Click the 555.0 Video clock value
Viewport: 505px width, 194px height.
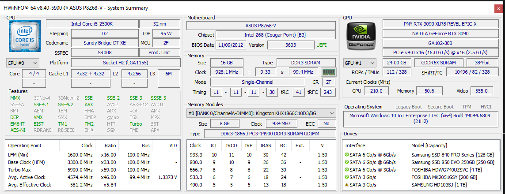point(482,91)
